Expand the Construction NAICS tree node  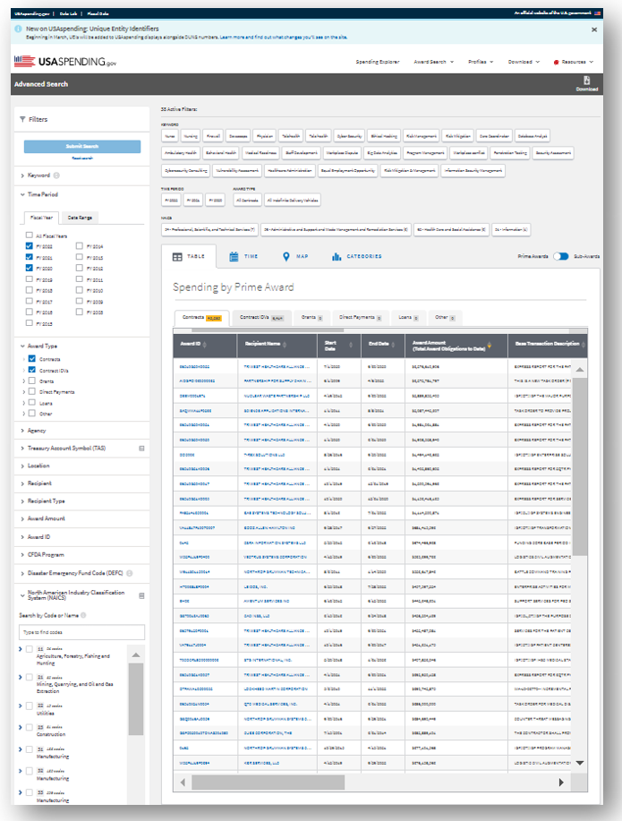(x=21, y=727)
